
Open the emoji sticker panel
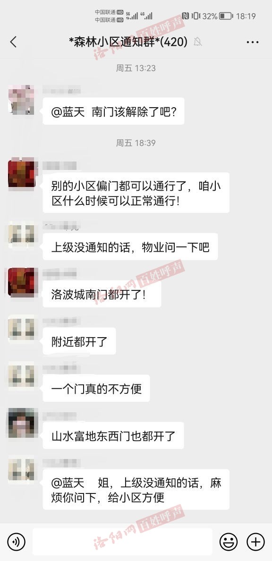point(229,541)
